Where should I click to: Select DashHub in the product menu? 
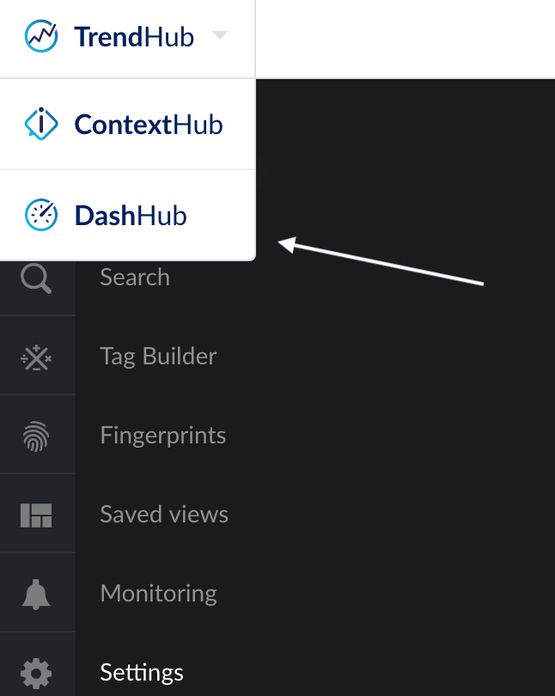(x=129, y=215)
